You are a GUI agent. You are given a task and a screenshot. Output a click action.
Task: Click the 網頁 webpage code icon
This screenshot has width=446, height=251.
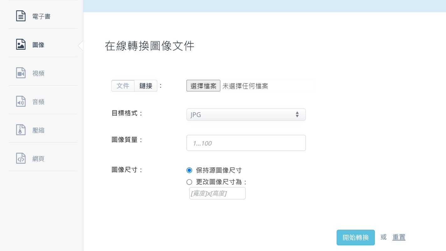[x=21, y=158]
